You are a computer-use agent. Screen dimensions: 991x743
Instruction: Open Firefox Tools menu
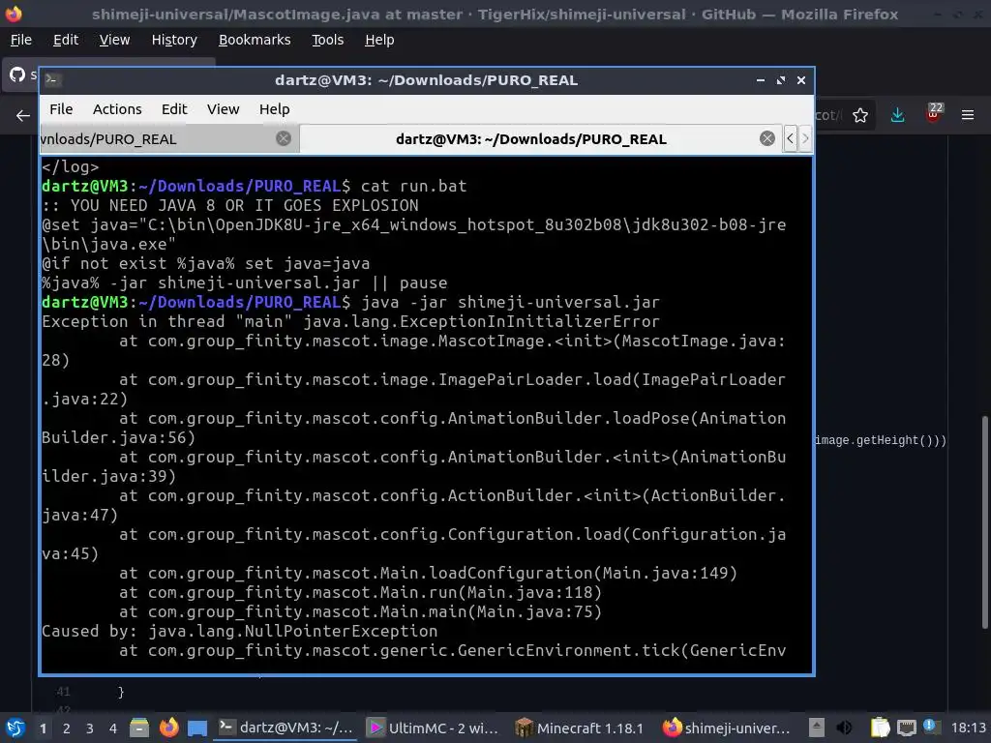[327, 40]
